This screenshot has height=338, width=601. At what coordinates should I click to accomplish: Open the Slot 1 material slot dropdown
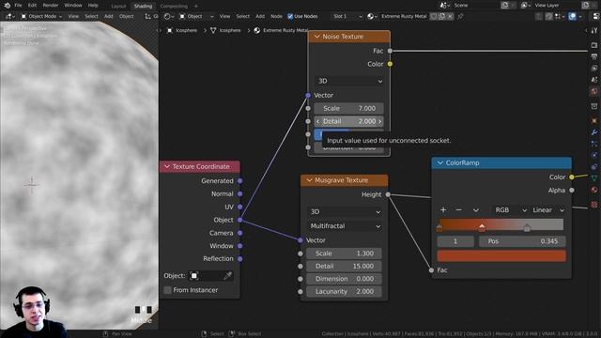347,17
